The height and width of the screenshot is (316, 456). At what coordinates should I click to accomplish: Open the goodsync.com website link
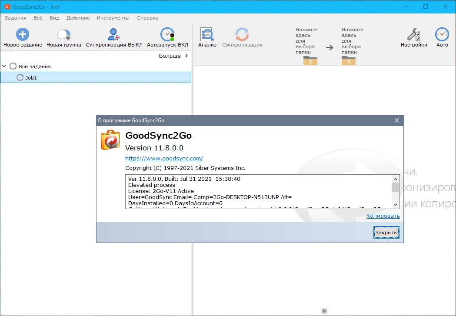(164, 159)
